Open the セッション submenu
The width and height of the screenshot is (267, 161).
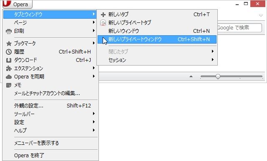coord(157,60)
